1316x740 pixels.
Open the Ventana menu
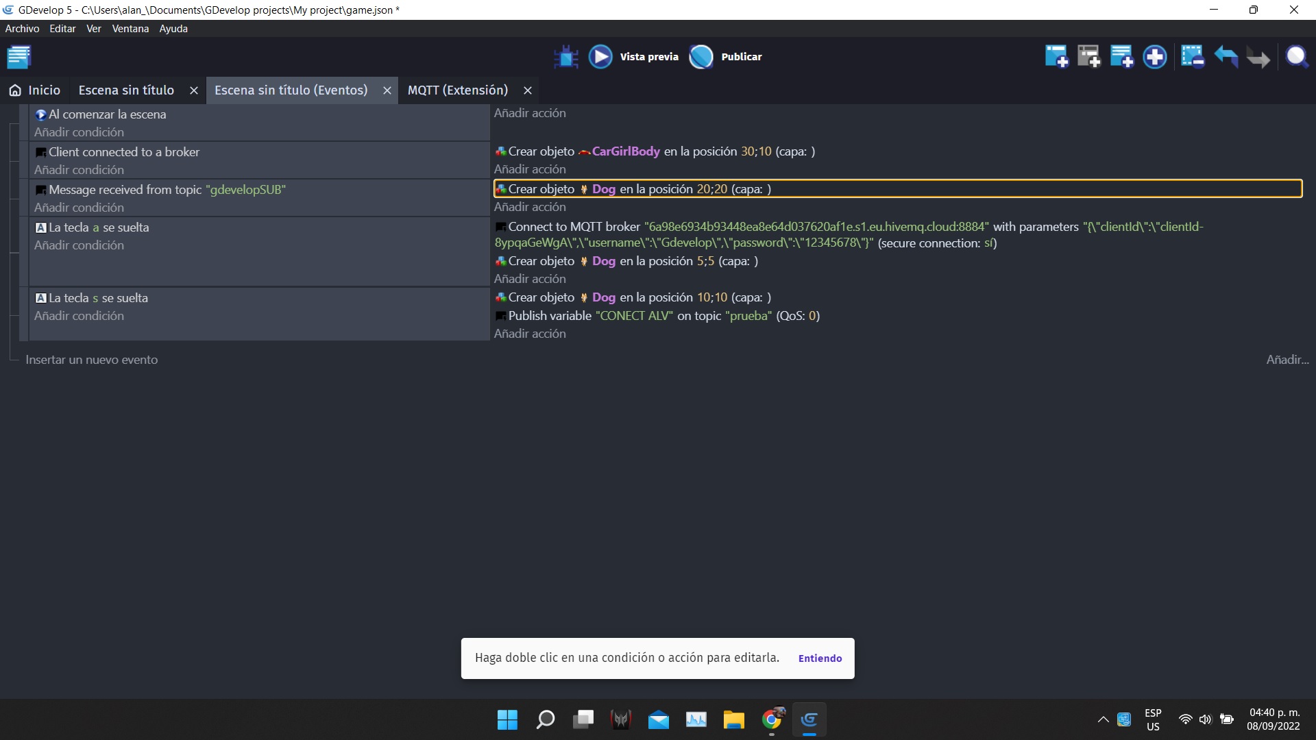[x=130, y=29]
